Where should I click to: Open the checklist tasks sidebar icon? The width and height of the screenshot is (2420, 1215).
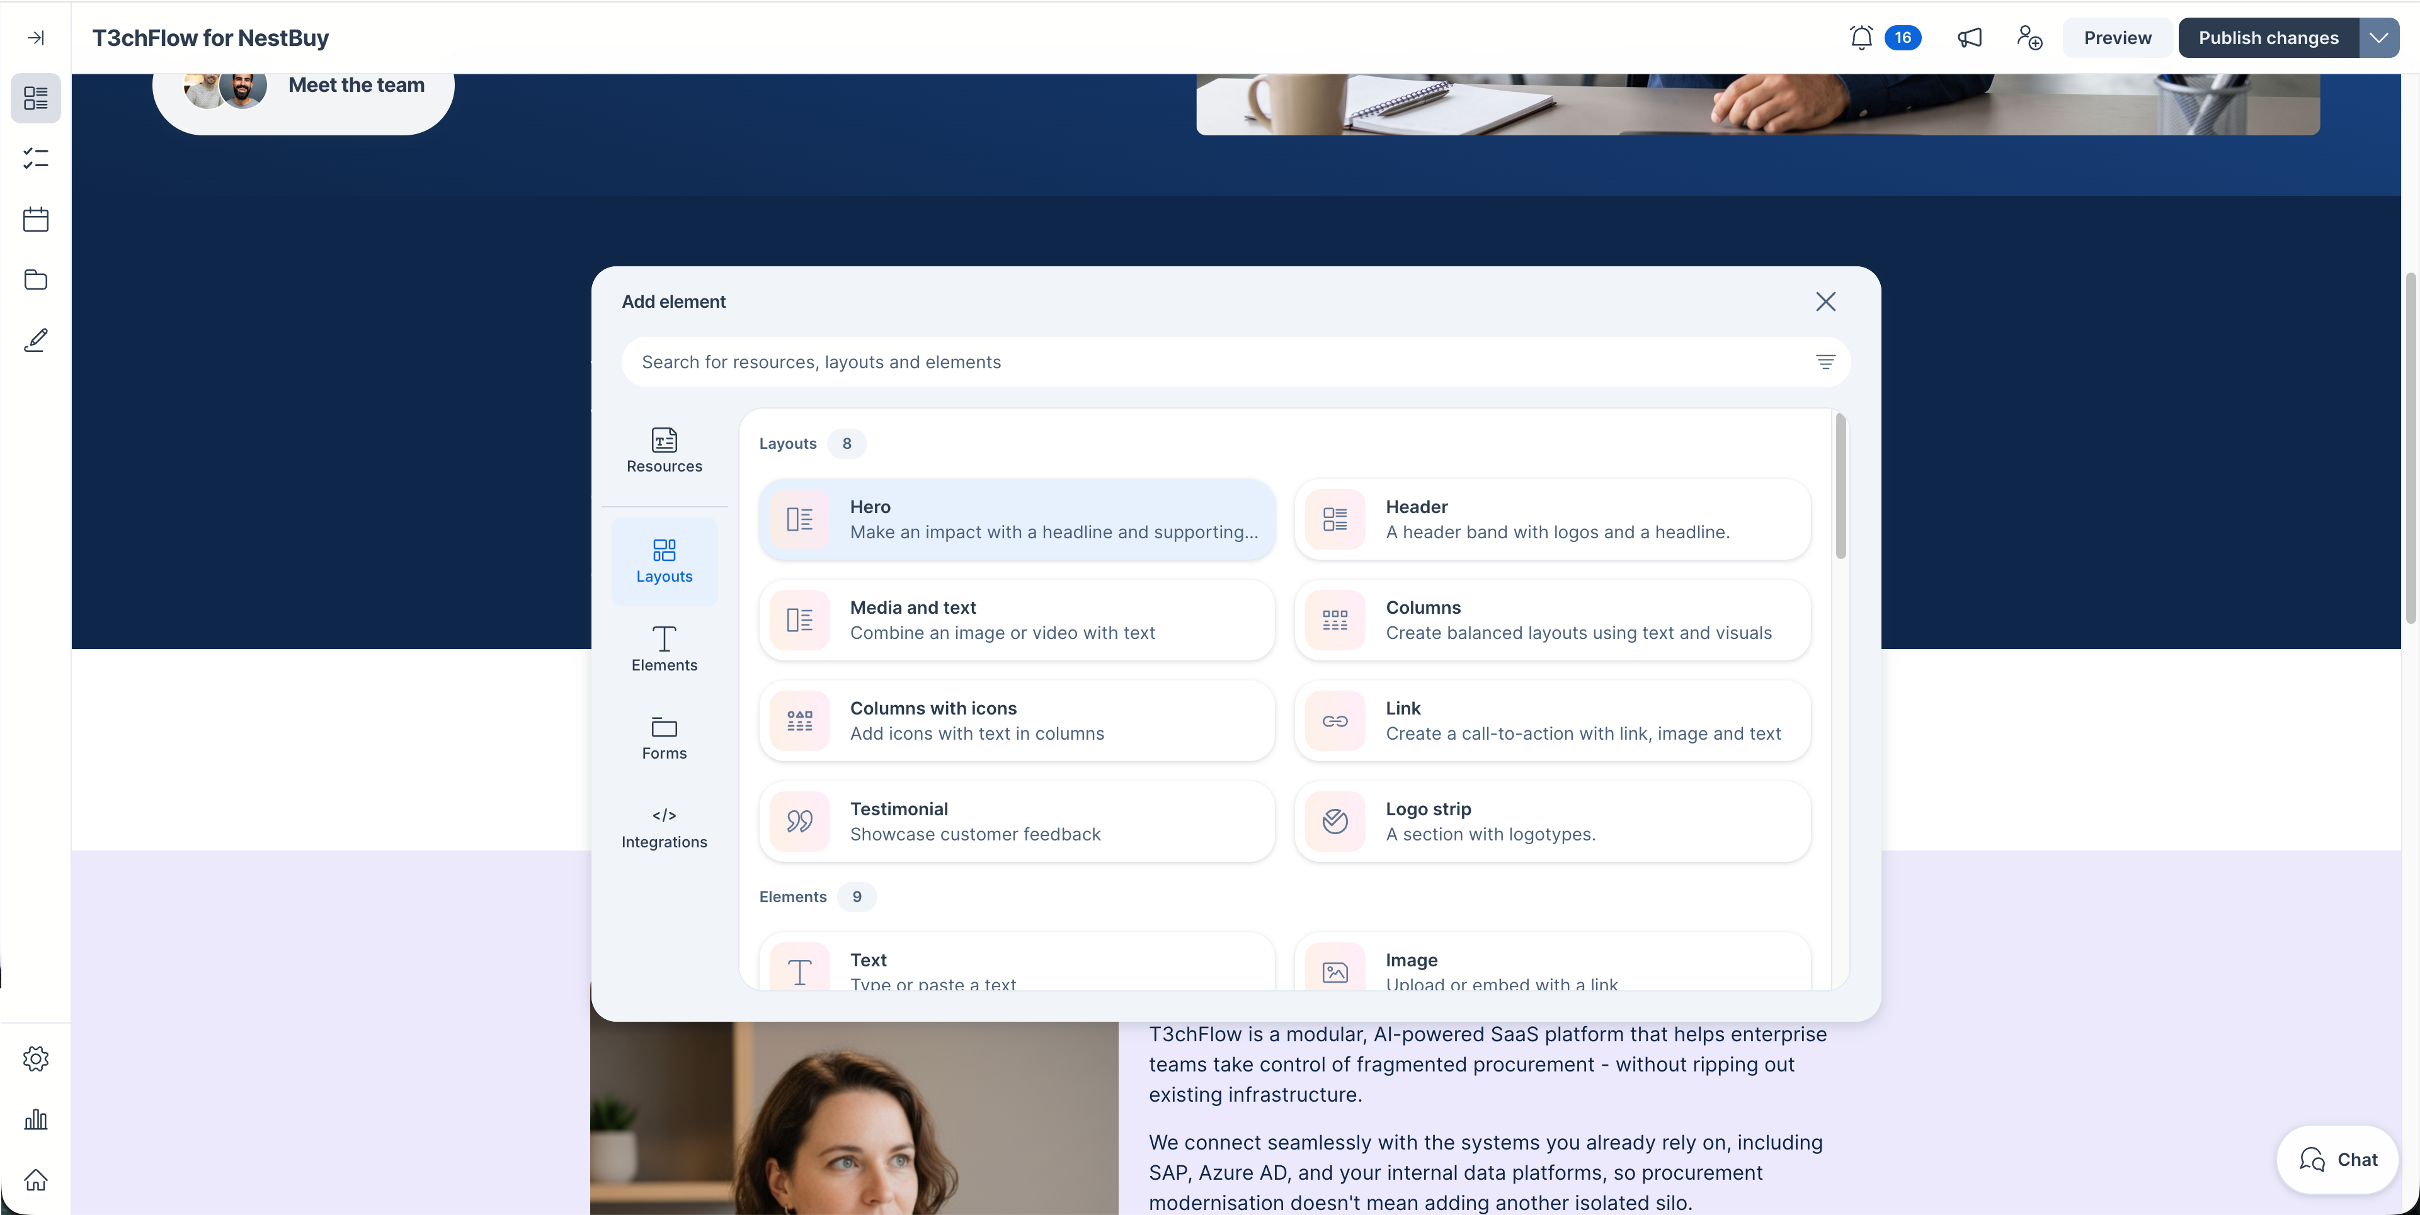36,158
